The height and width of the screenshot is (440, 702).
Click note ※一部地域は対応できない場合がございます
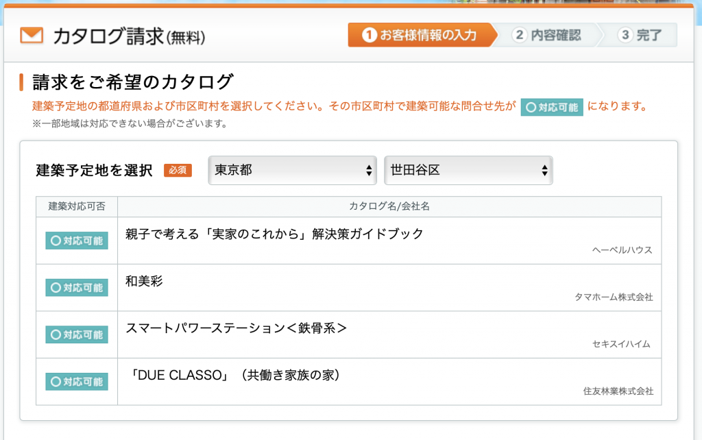click(x=130, y=123)
